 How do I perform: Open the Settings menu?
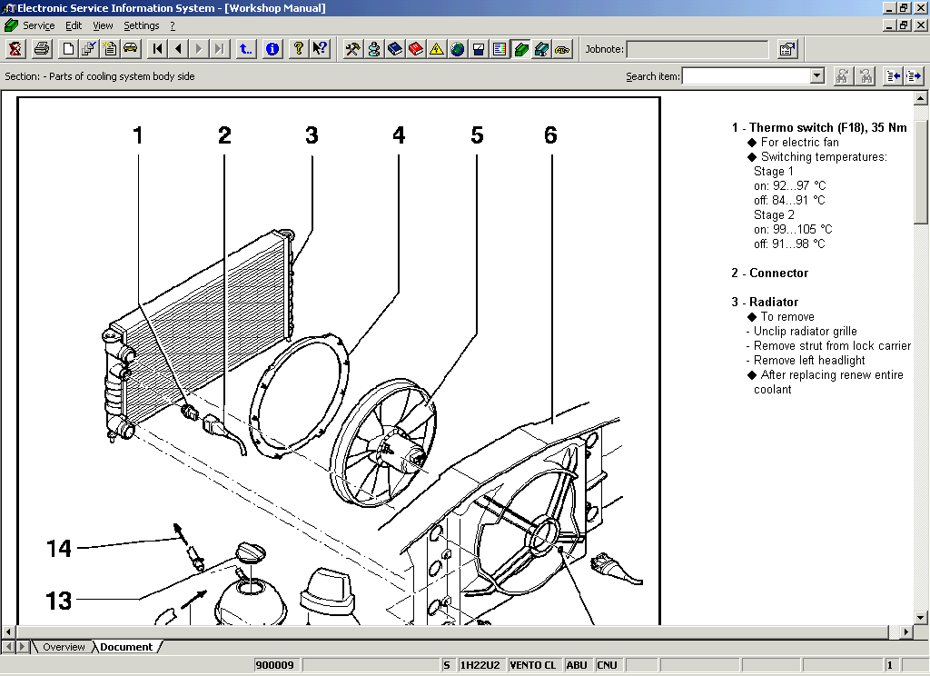[x=142, y=25]
